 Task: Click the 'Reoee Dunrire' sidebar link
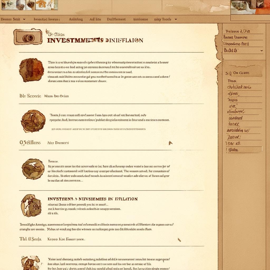point(235,37)
